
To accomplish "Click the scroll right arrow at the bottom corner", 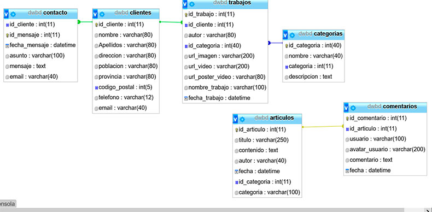I will pos(428,210).
